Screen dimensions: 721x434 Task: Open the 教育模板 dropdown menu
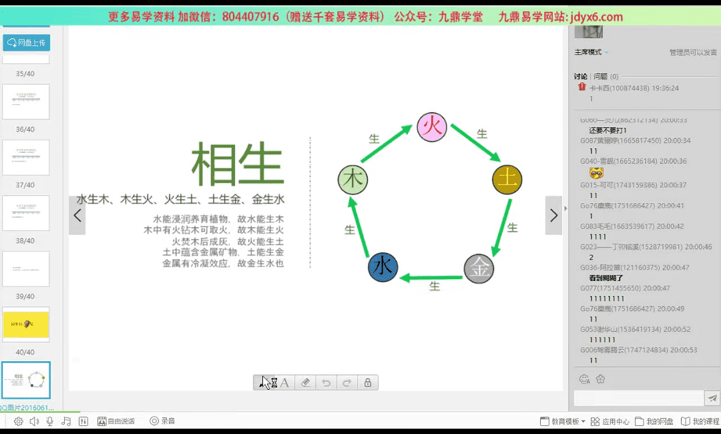pyautogui.click(x=563, y=421)
